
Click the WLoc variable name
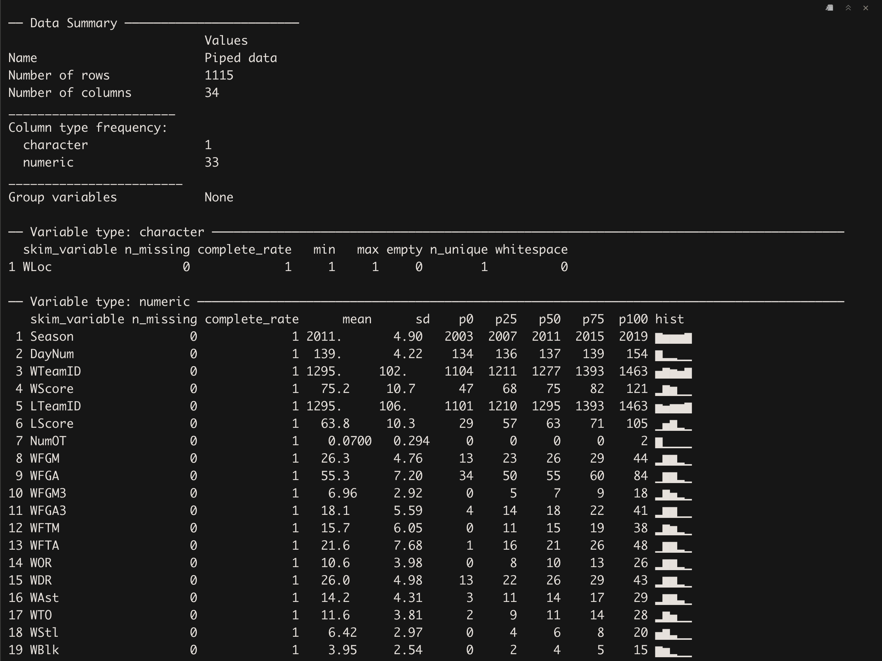[37, 267]
